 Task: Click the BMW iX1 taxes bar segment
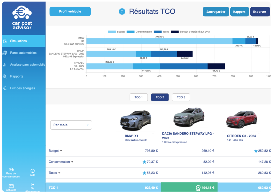tap(251, 41)
